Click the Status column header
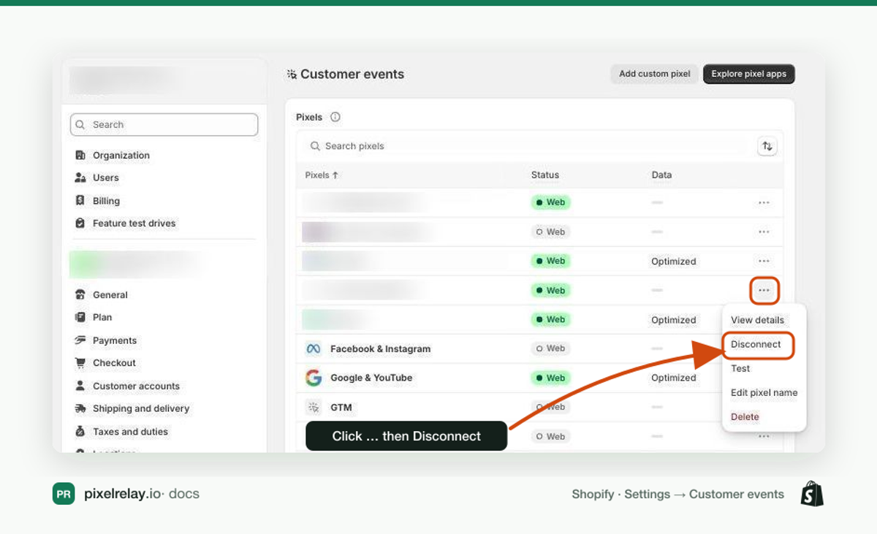This screenshot has width=877, height=534. 545,175
